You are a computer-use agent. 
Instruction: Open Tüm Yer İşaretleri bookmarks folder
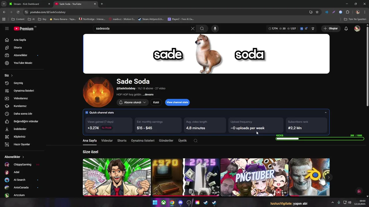pyautogui.click(x=355, y=19)
